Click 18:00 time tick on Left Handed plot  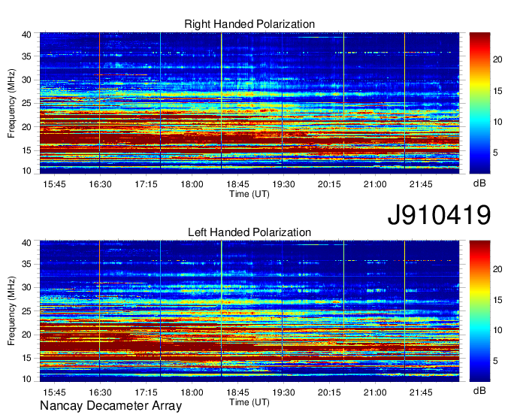click(x=192, y=392)
